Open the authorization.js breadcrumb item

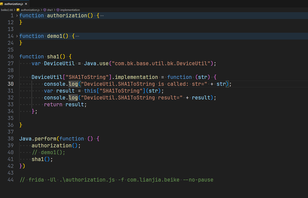point(30,10)
